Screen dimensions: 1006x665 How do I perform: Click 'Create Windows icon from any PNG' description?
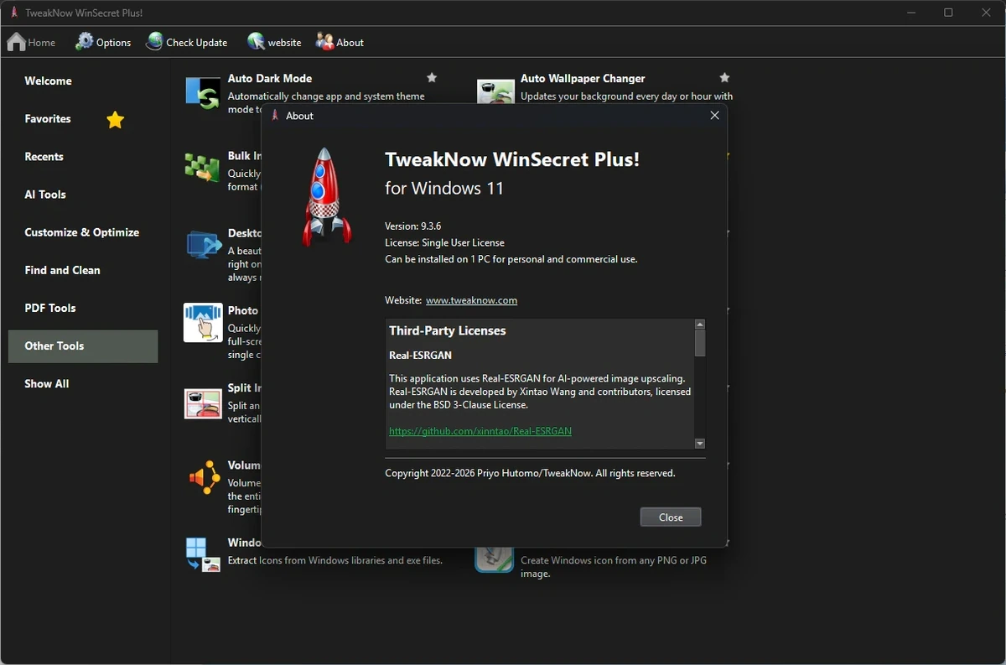(614, 567)
